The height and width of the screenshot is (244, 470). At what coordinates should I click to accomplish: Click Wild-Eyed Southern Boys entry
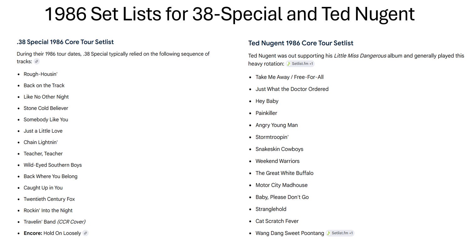click(x=53, y=165)
